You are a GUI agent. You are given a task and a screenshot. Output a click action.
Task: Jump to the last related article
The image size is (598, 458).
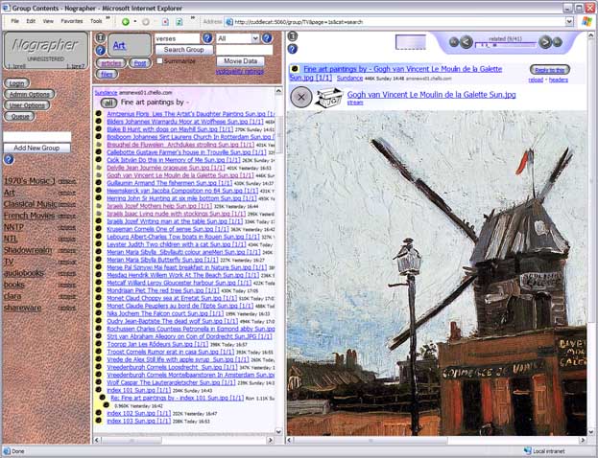[557, 41]
